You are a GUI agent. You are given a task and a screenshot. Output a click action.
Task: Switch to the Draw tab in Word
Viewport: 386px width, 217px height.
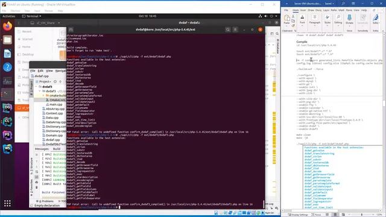311,10
